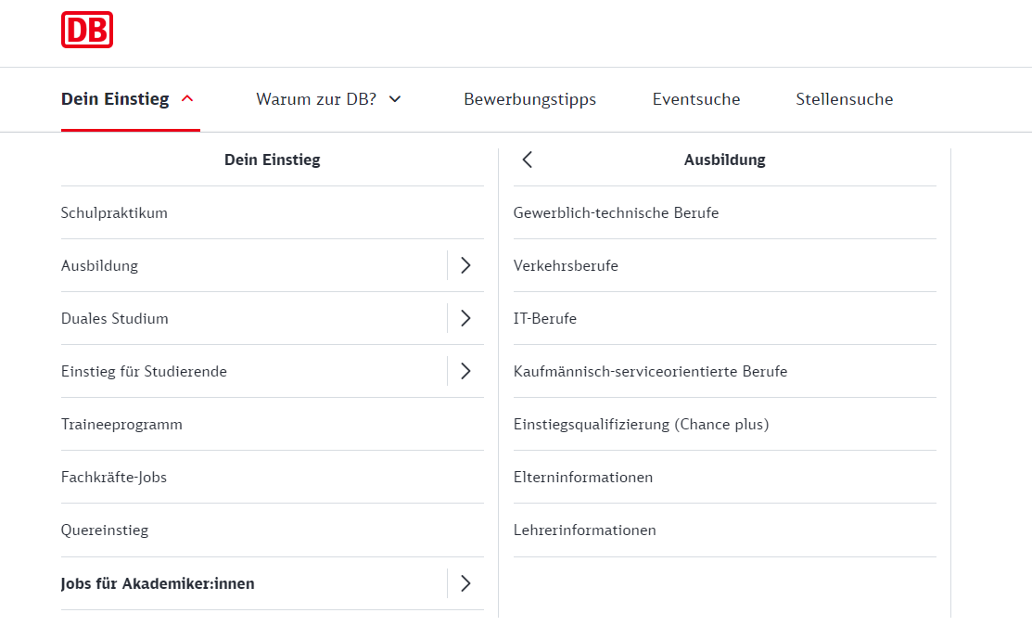Click the back arrow in the Ausbildung panel

coord(527,159)
